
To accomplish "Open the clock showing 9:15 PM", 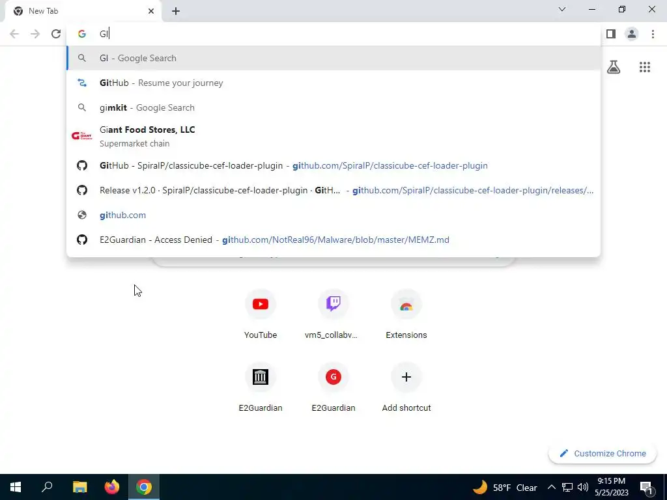I will click(611, 487).
